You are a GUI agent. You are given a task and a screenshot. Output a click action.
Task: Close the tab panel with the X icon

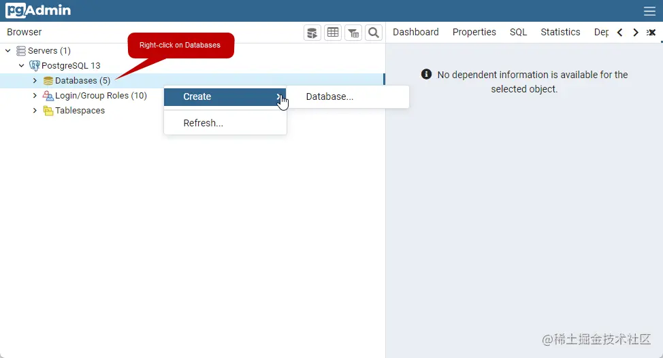point(651,33)
